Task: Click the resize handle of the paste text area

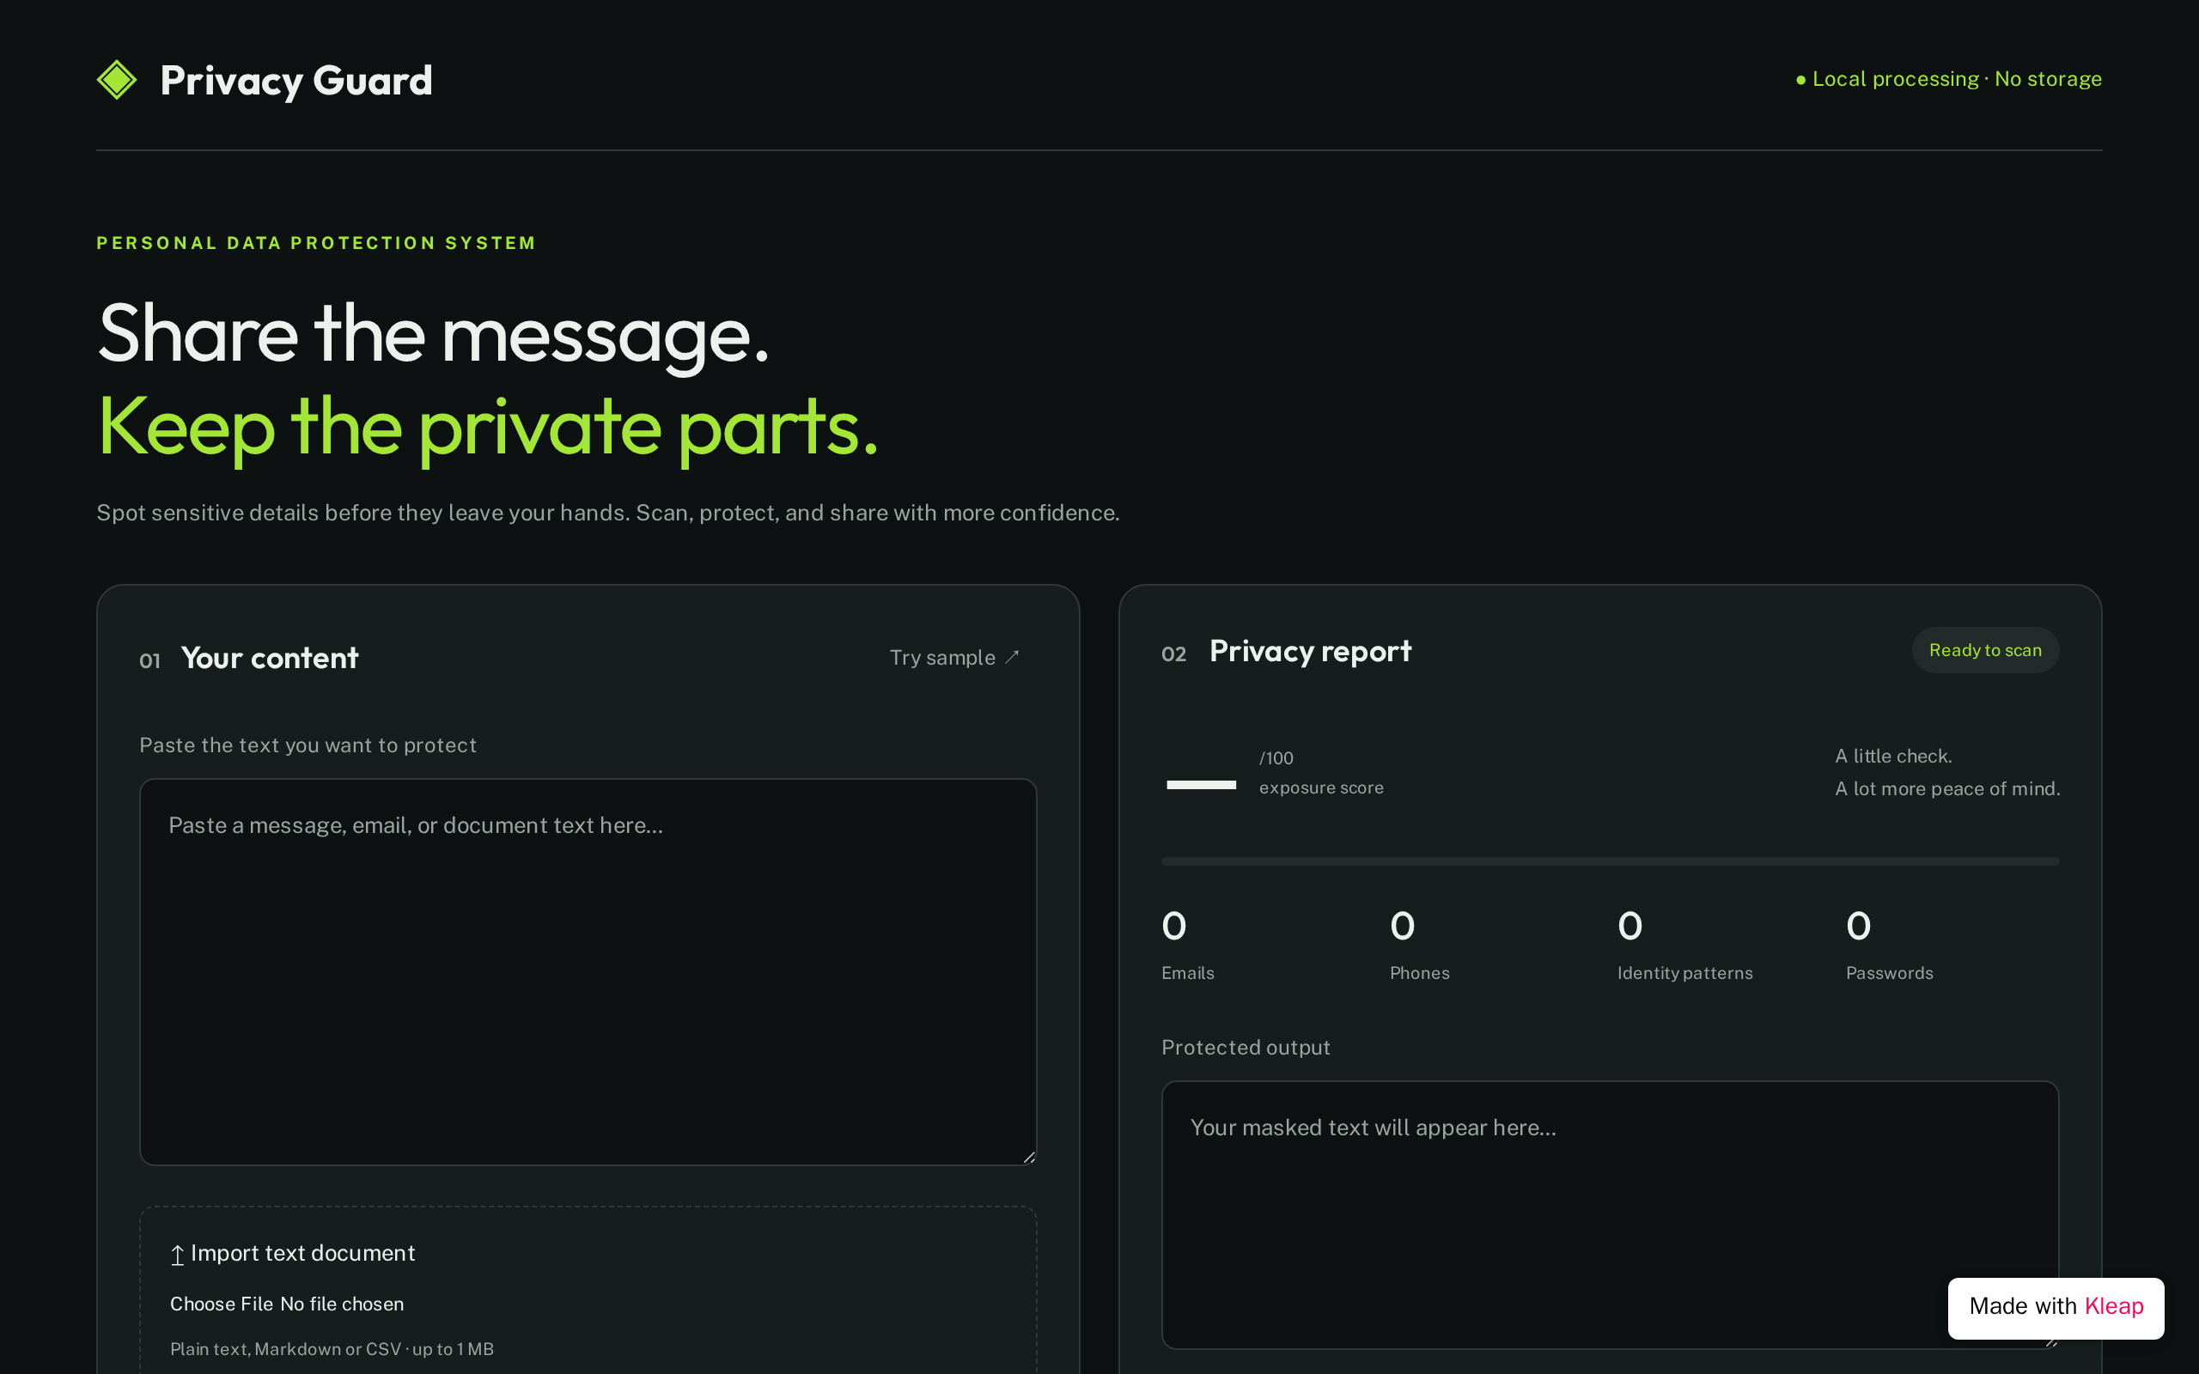Action: click(x=1028, y=1157)
